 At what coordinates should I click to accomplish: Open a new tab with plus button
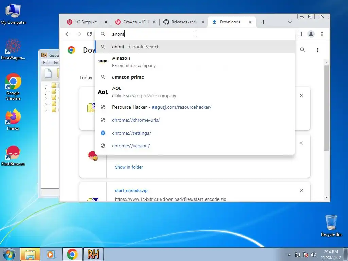[263, 22]
